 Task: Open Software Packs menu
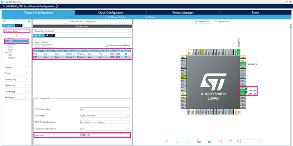pos(115,17)
